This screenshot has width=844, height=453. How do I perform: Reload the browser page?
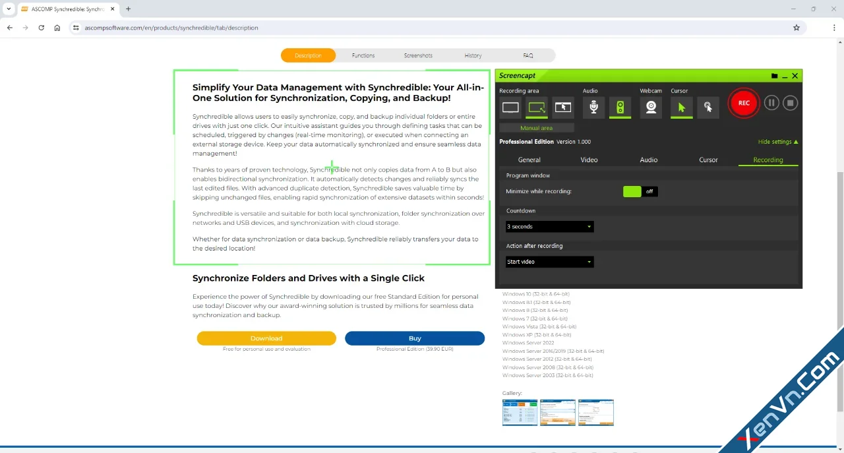42,28
